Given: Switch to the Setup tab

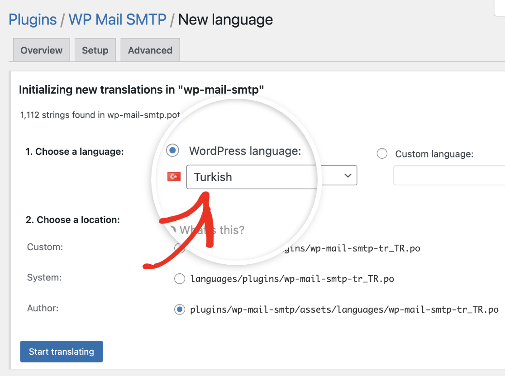Looking at the screenshot, I should tap(95, 50).
